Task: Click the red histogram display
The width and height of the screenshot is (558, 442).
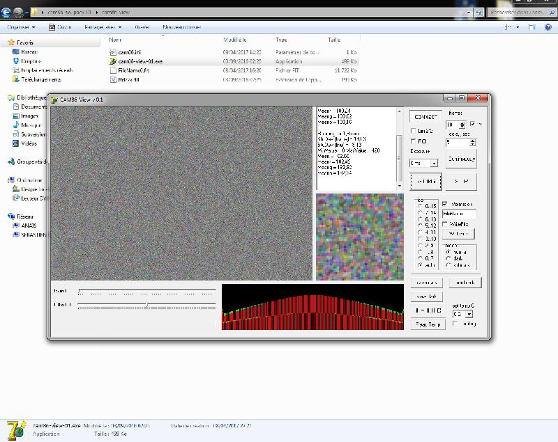Action: tap(312, 307)
